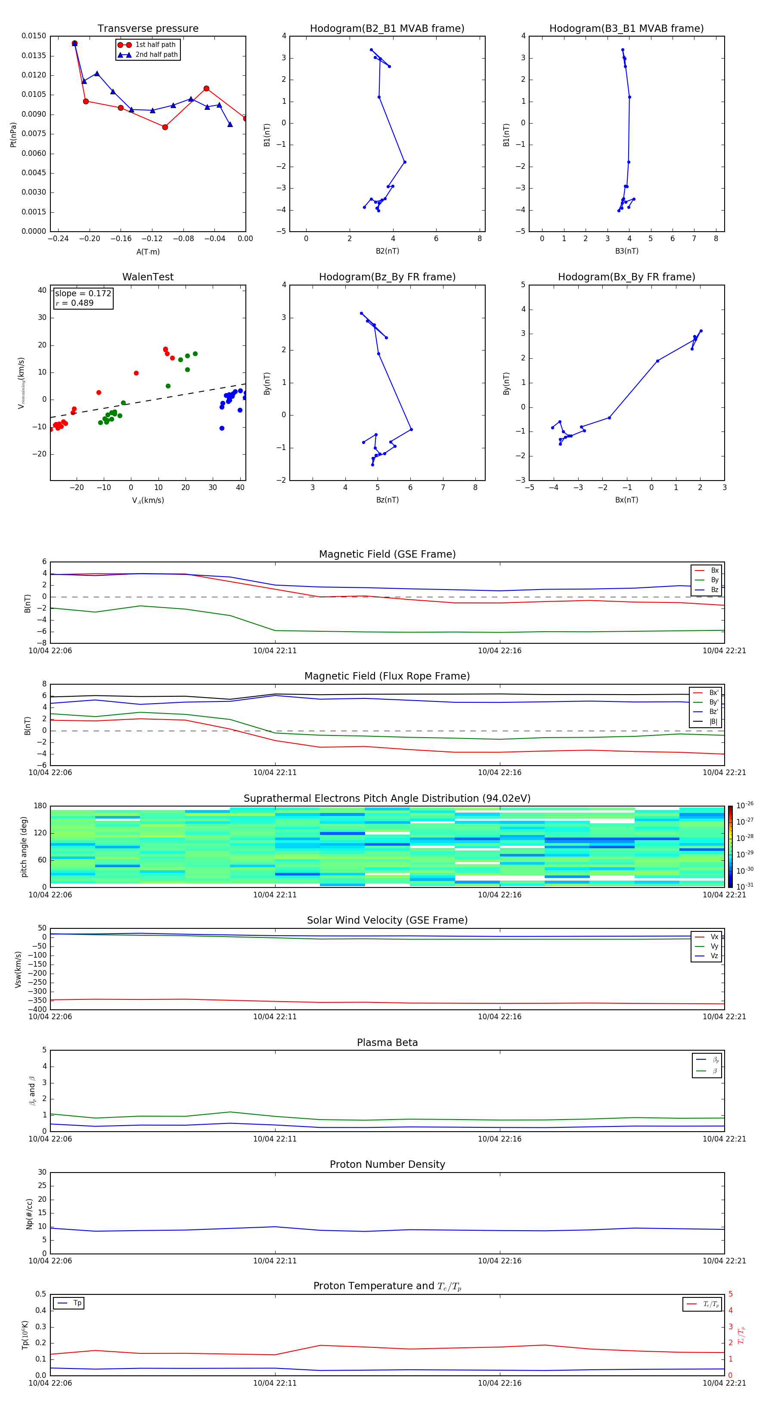Click "10/04 22:06" tick under Plasma Beta plot
775x1421 pixels.
point(50,1139)
